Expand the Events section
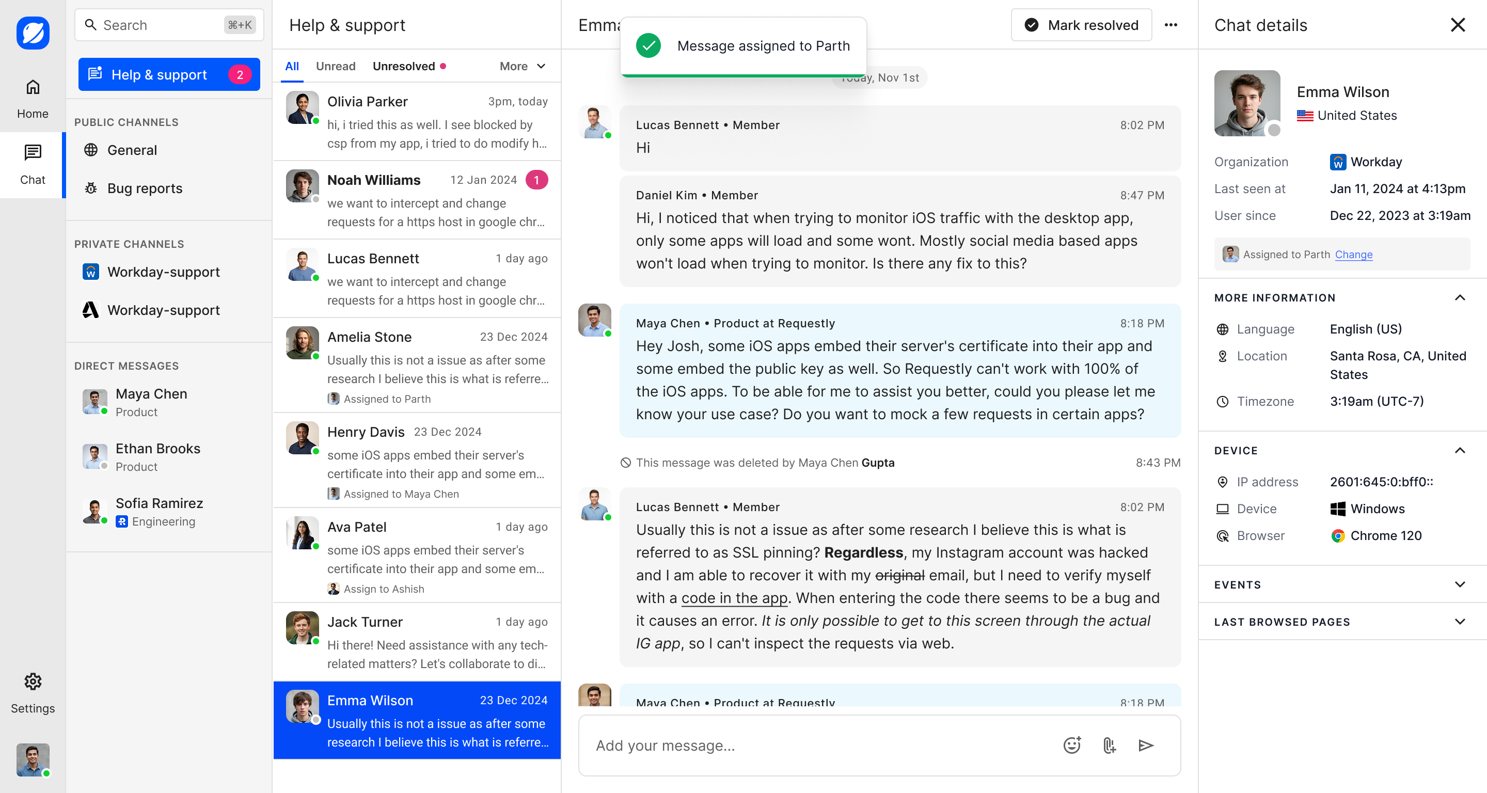This screenshot has width=1487, height=793. click(1460, 584)
